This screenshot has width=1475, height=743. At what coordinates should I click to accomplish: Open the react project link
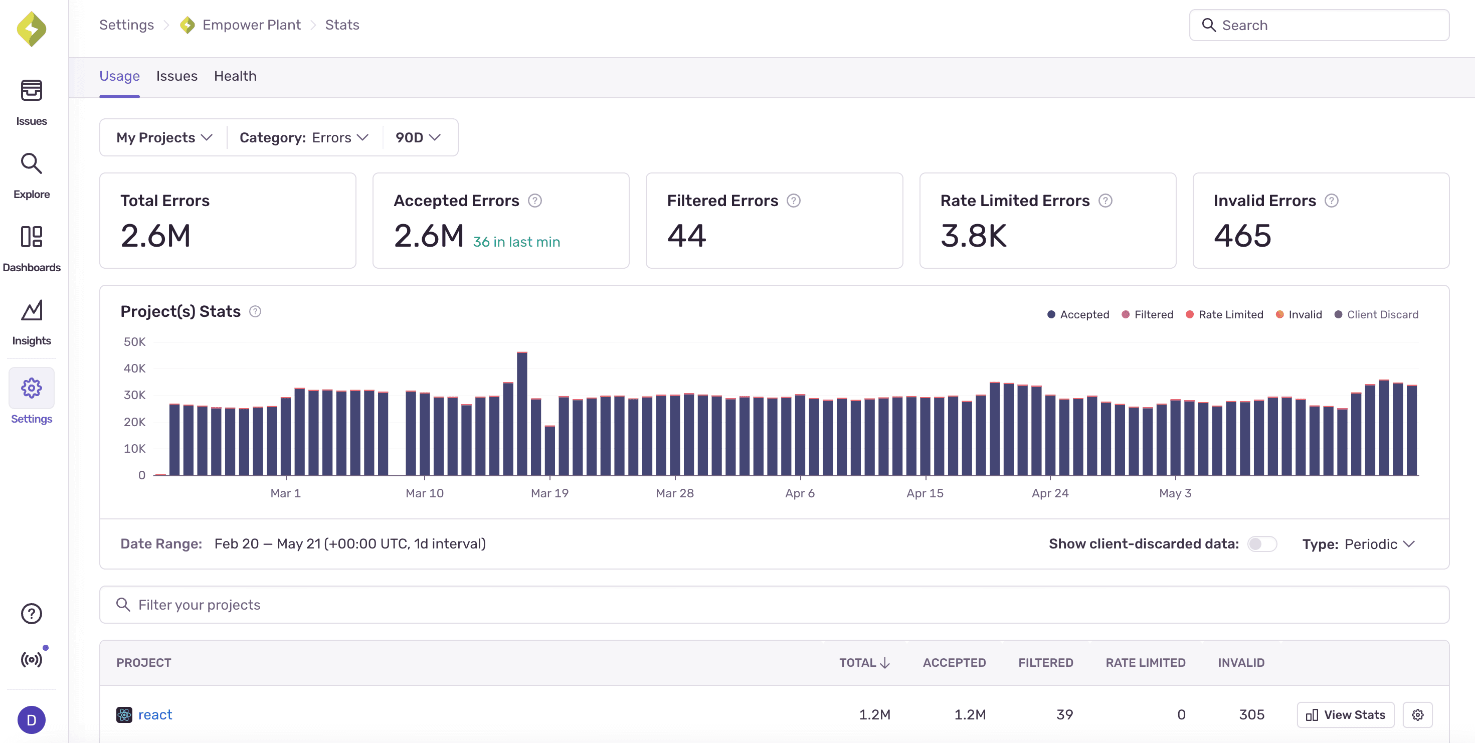pos(154,714)
